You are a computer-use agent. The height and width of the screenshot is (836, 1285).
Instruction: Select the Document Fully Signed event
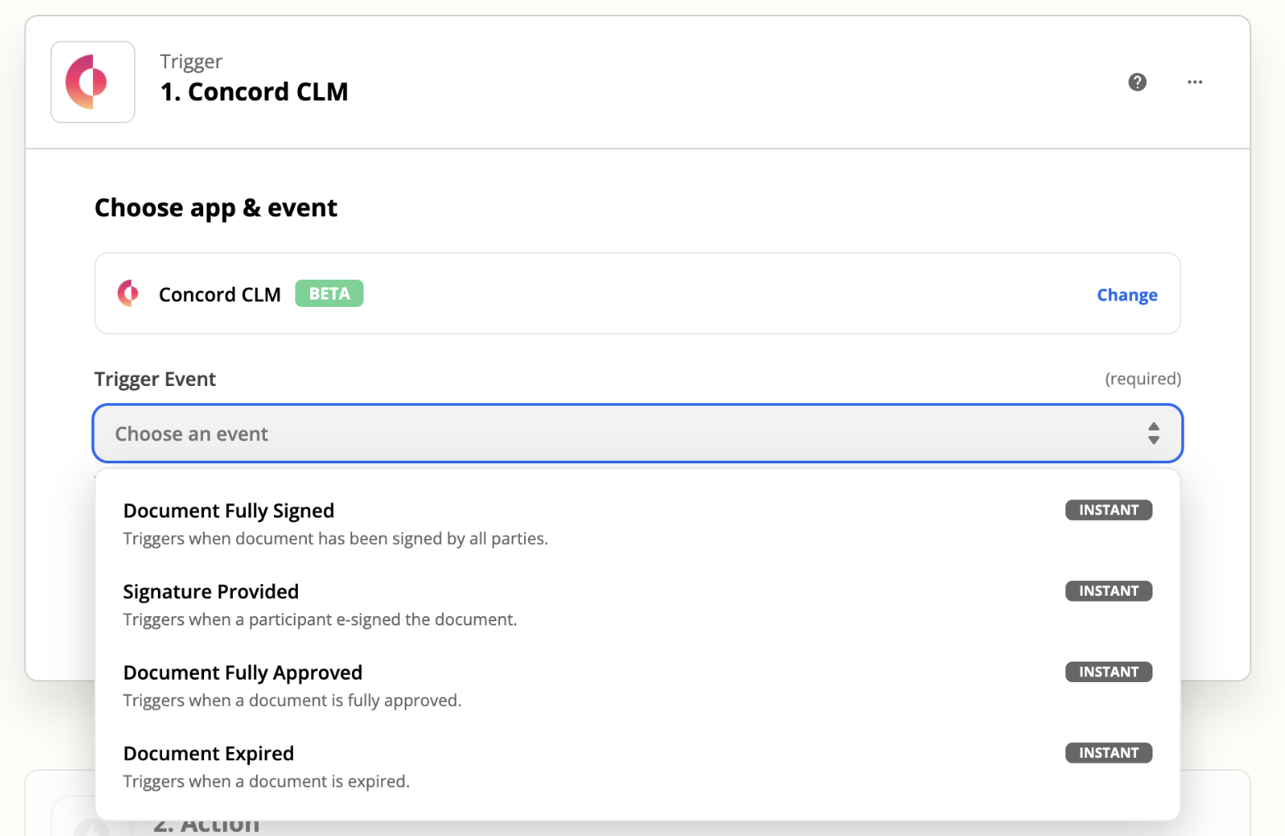[229, 511]
